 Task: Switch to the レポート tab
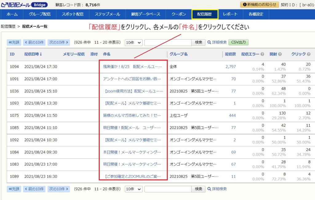230,14
